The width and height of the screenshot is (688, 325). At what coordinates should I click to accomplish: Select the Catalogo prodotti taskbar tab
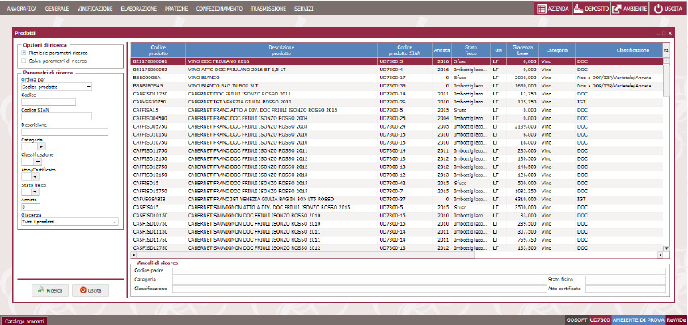[x=23, y=320]
